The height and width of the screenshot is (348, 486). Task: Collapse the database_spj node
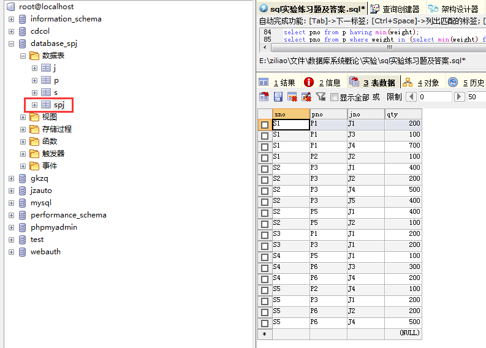coord(11,43)
